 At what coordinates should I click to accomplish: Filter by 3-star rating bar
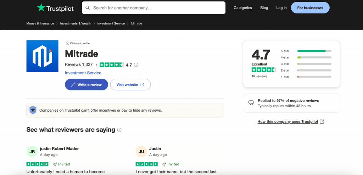pyautogui.click(x=306, y=64)
